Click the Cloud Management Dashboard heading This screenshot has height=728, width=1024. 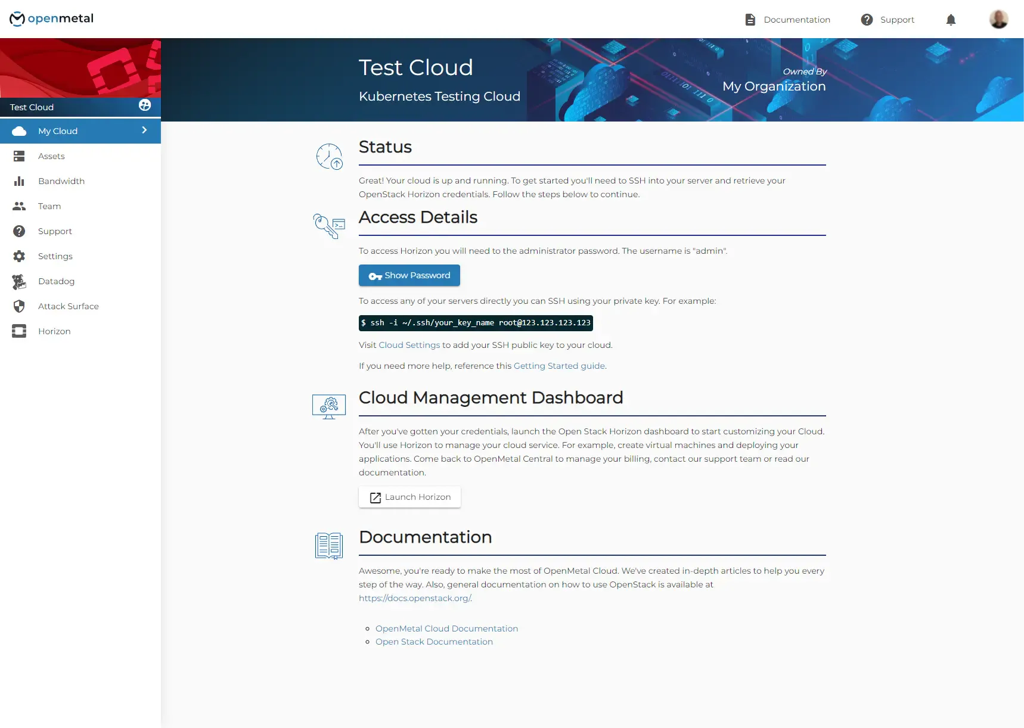coord(491,398)
